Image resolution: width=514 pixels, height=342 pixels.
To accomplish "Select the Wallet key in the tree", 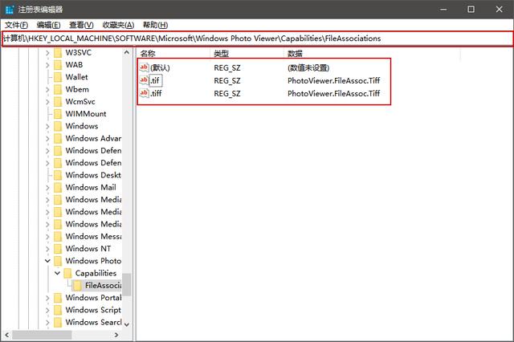I will pos(76,77).
